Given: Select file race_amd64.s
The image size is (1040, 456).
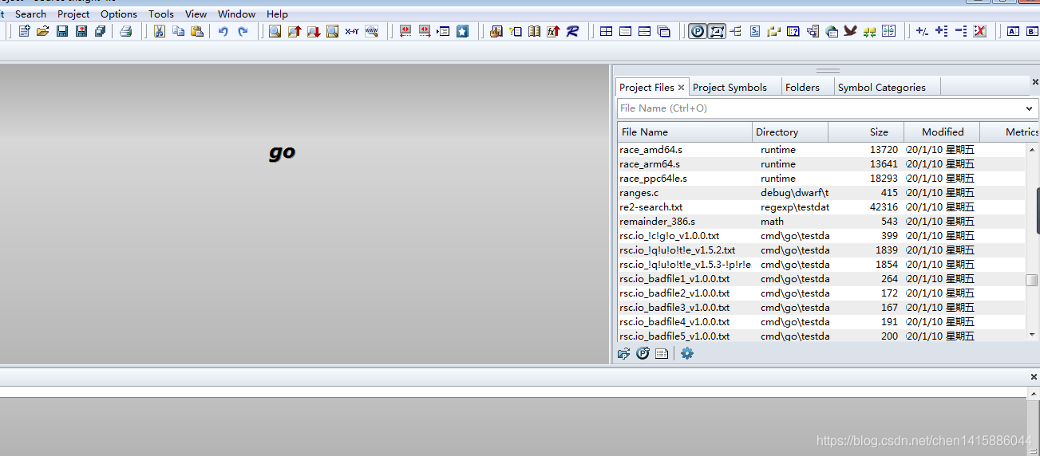Looking at the screenshot, I should [821, 150].
